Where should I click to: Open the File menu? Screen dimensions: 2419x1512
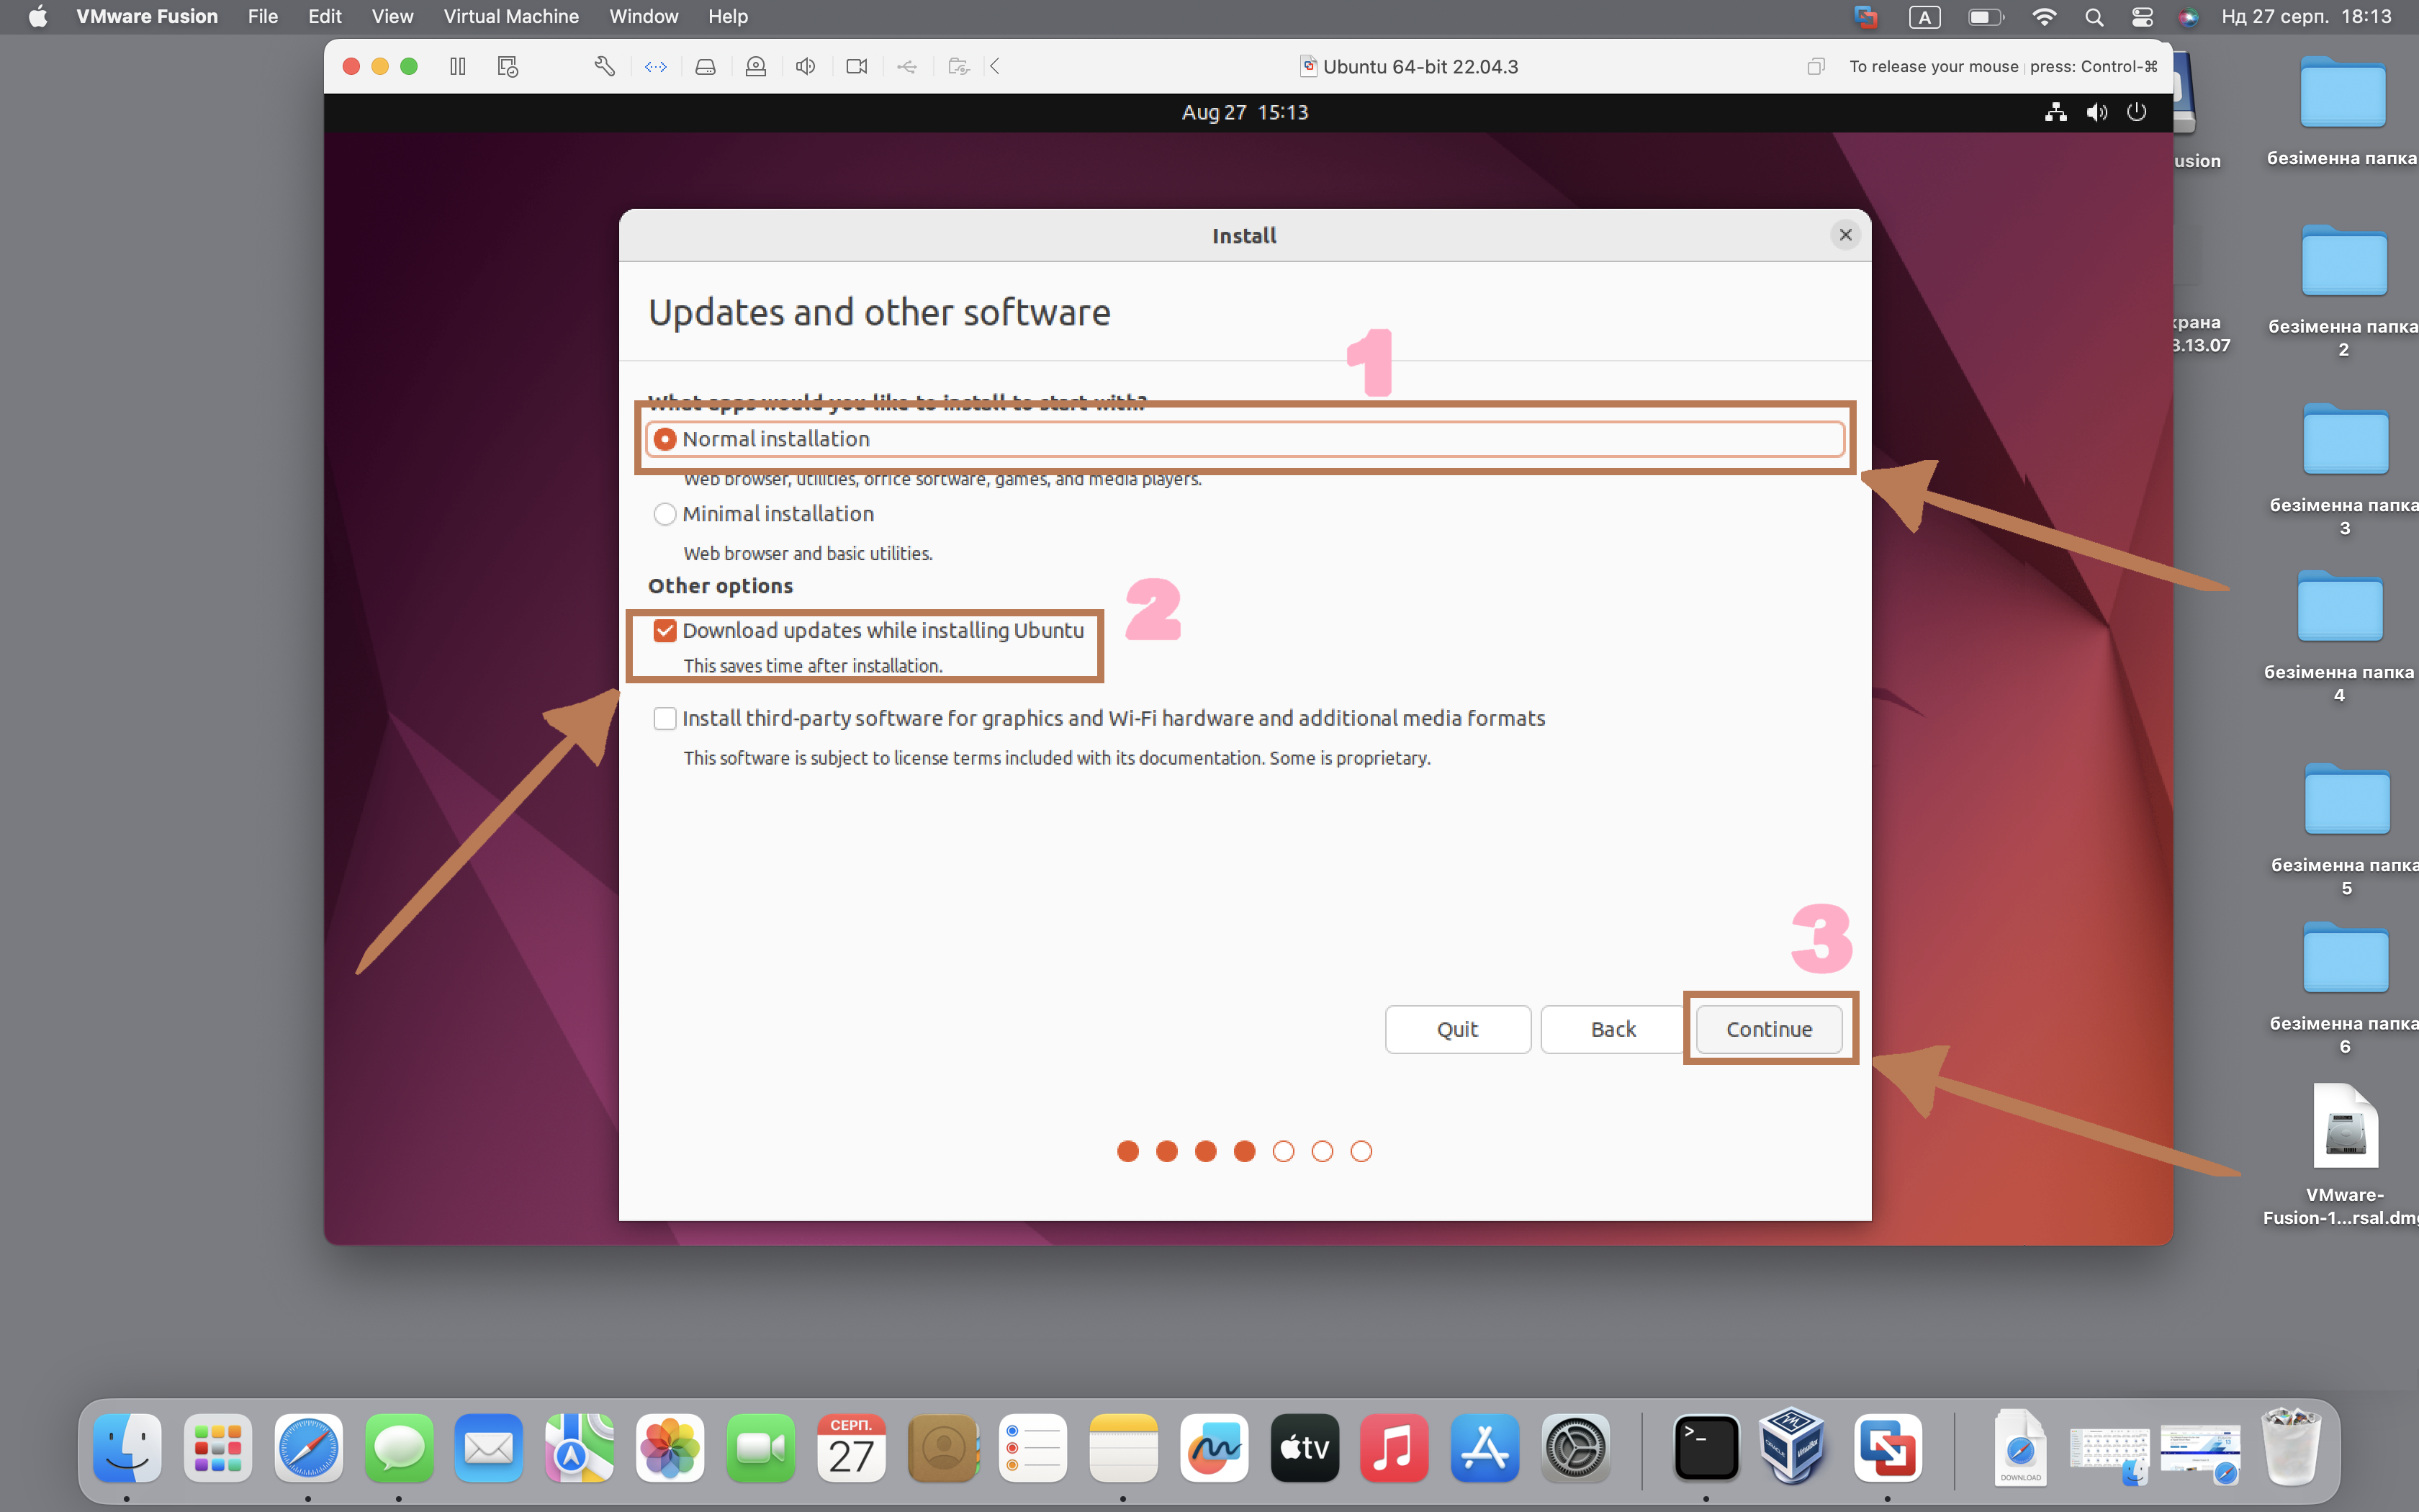pos(263,17)
